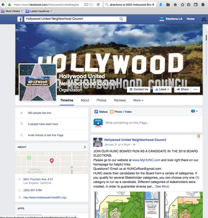Click the 6501 Fountain Ave address link
Screen dimensions: 208x218
[x=38, y=179]
